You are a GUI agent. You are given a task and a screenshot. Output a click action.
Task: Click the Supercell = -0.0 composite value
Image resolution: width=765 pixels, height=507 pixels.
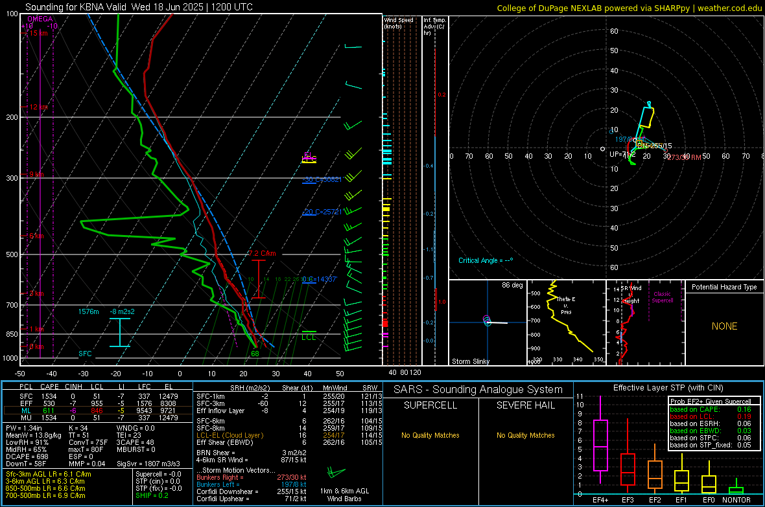click(x=158, y=474)
